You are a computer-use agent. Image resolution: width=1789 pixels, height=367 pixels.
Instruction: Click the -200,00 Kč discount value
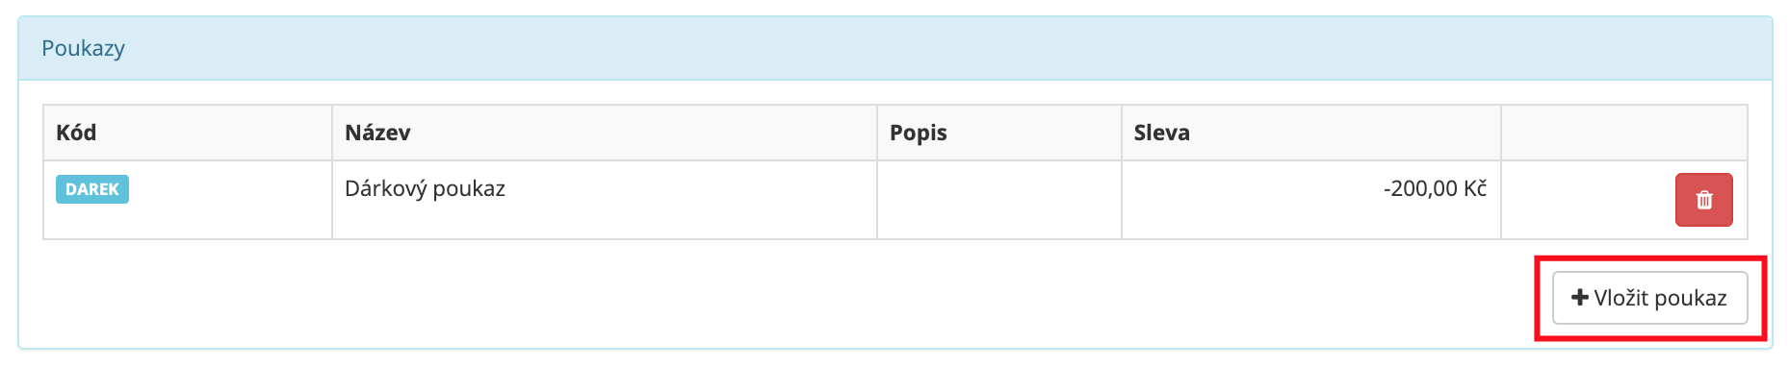1435,188
